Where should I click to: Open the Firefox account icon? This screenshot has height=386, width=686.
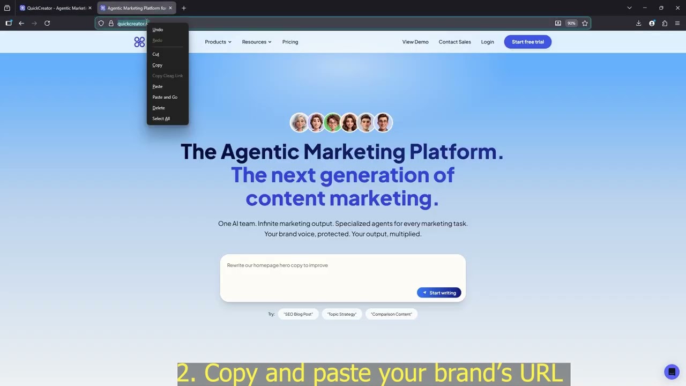[x=652, y=23]
